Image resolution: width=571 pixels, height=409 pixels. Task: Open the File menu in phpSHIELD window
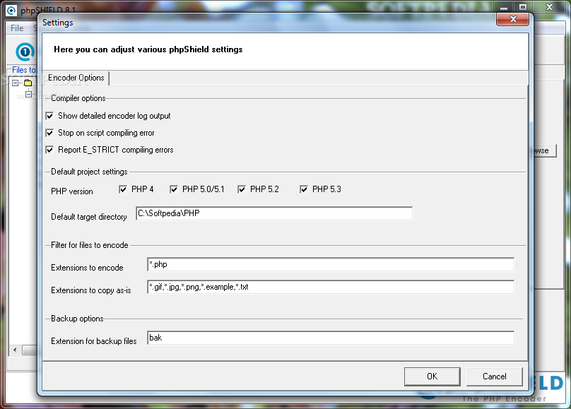tap(17, 28)
